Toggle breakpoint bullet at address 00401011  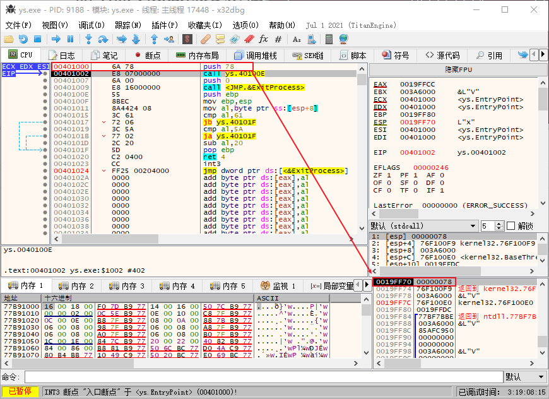[x=45, y=108]
